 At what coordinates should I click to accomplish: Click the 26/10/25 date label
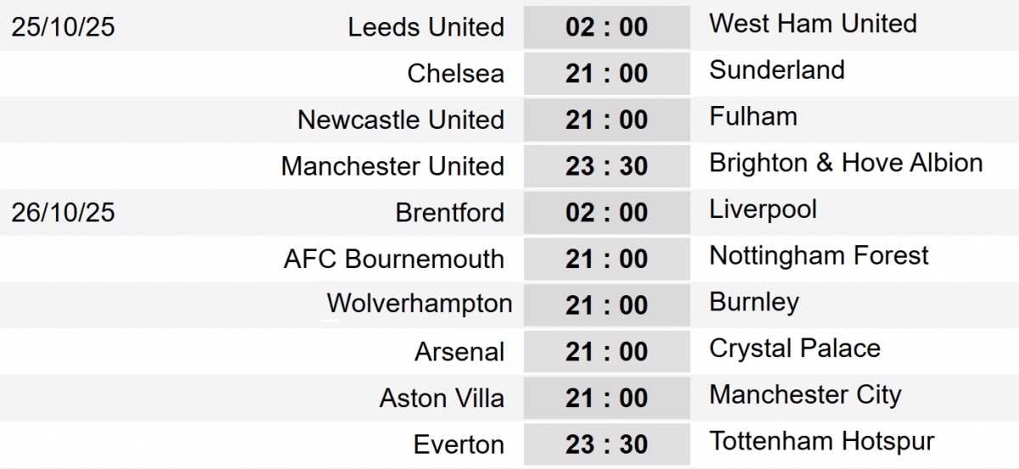coord(63,212)
